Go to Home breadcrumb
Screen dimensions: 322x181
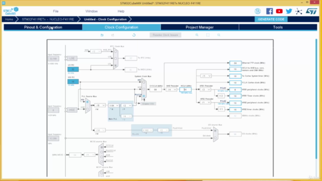9,19
